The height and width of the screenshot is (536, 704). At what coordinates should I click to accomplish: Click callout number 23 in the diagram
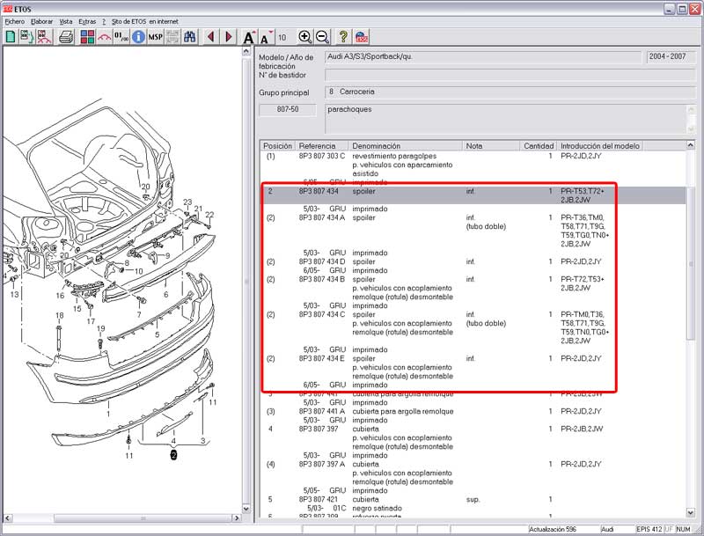pos(187,202)
